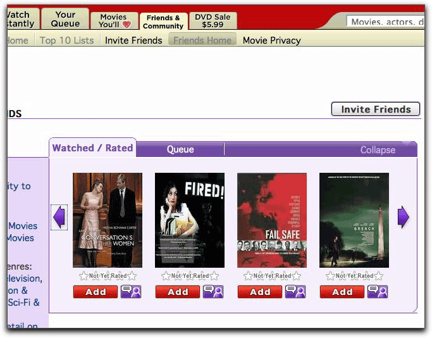Open the Breach movie poster
This screenshot has height=338, width=432.
coord(354,220)
